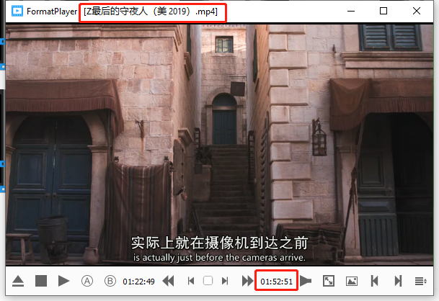This screenshot has height=301, width=439.
Task: Click the FormatPlayer app icon in title bar
Action: pyautogui.click(x=17, y=11)
